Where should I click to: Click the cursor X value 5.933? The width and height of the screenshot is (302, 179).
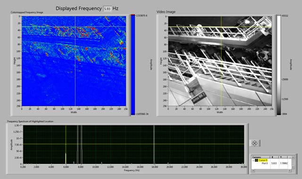click(x=274, y=163)
